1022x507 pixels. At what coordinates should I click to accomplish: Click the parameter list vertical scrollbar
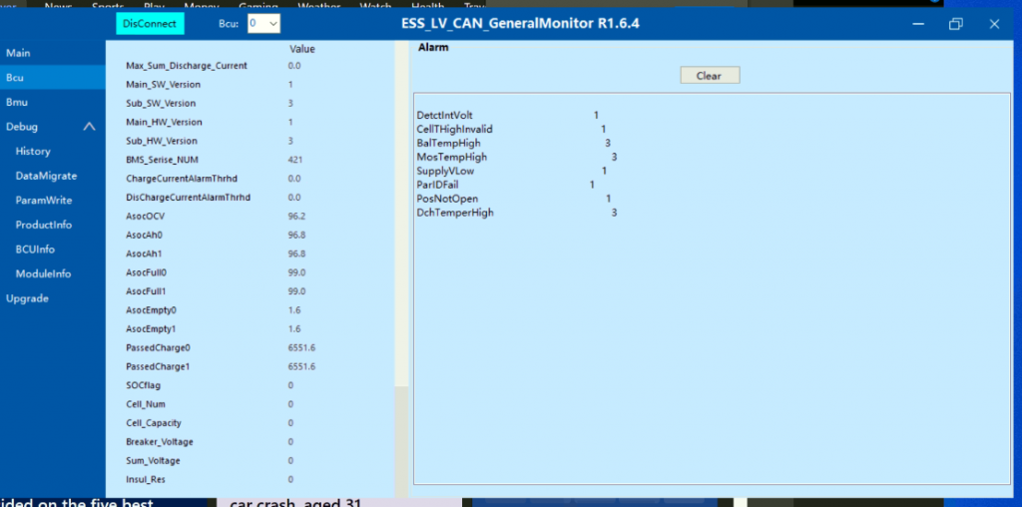(401, 267)
